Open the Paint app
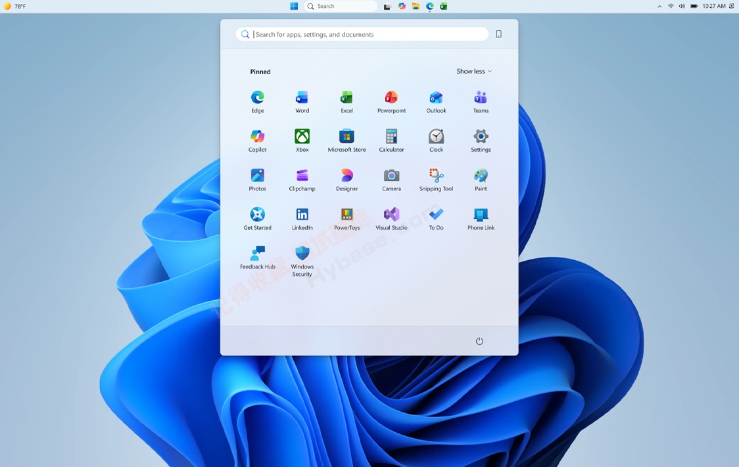The height and width of the screenshot is (467, 739). point(481,180)
